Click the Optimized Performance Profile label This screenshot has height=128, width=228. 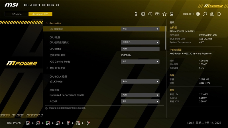(x=67, y=95)
